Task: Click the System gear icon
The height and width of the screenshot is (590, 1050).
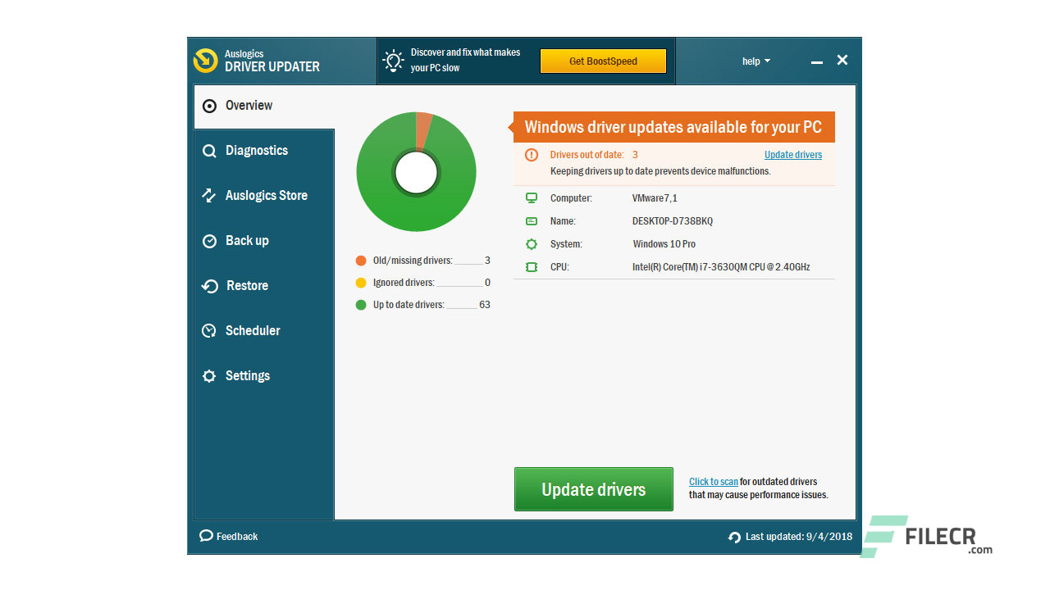Action: coord(532,244)
